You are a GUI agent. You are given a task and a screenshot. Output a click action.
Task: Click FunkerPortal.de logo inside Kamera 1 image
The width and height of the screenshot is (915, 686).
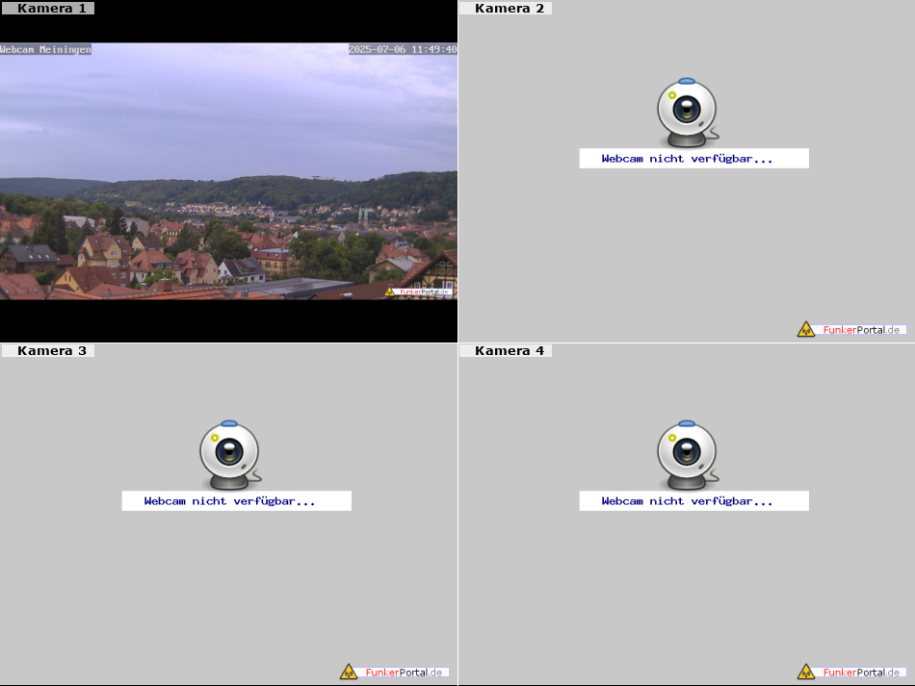[x=418, y=292]
